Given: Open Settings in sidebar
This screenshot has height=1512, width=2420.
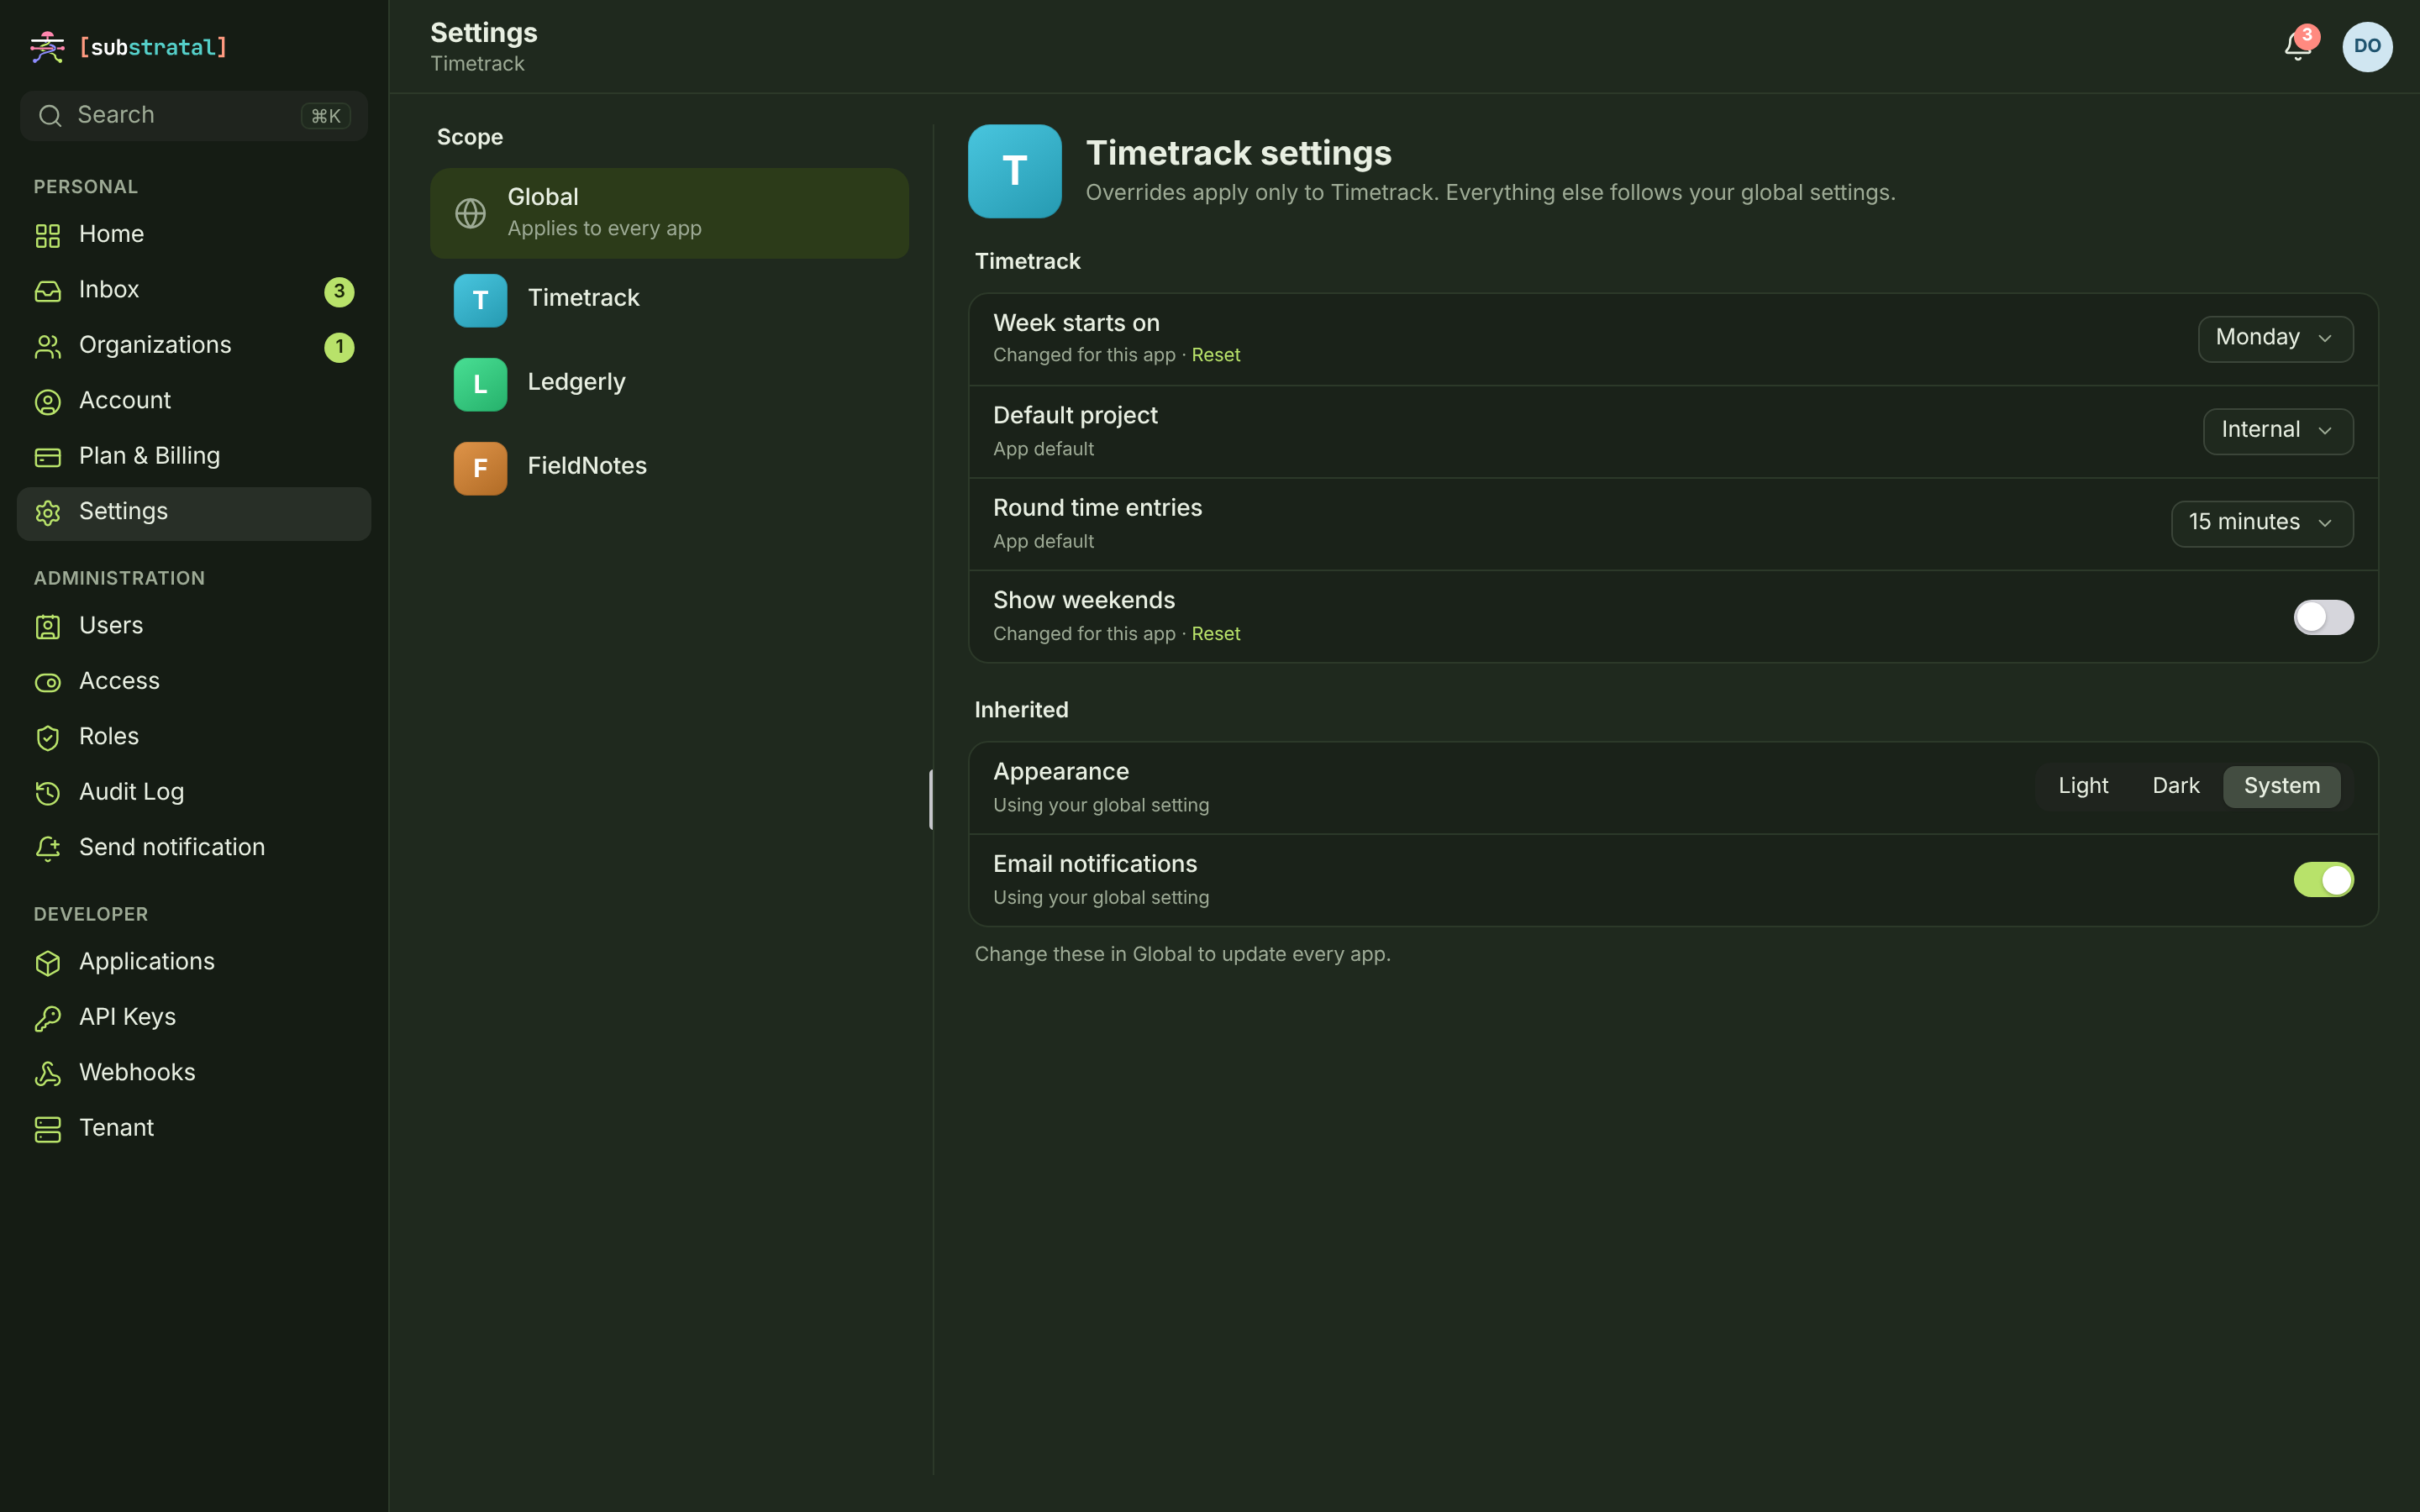Looking at the screenshot, I should [194, 513].
